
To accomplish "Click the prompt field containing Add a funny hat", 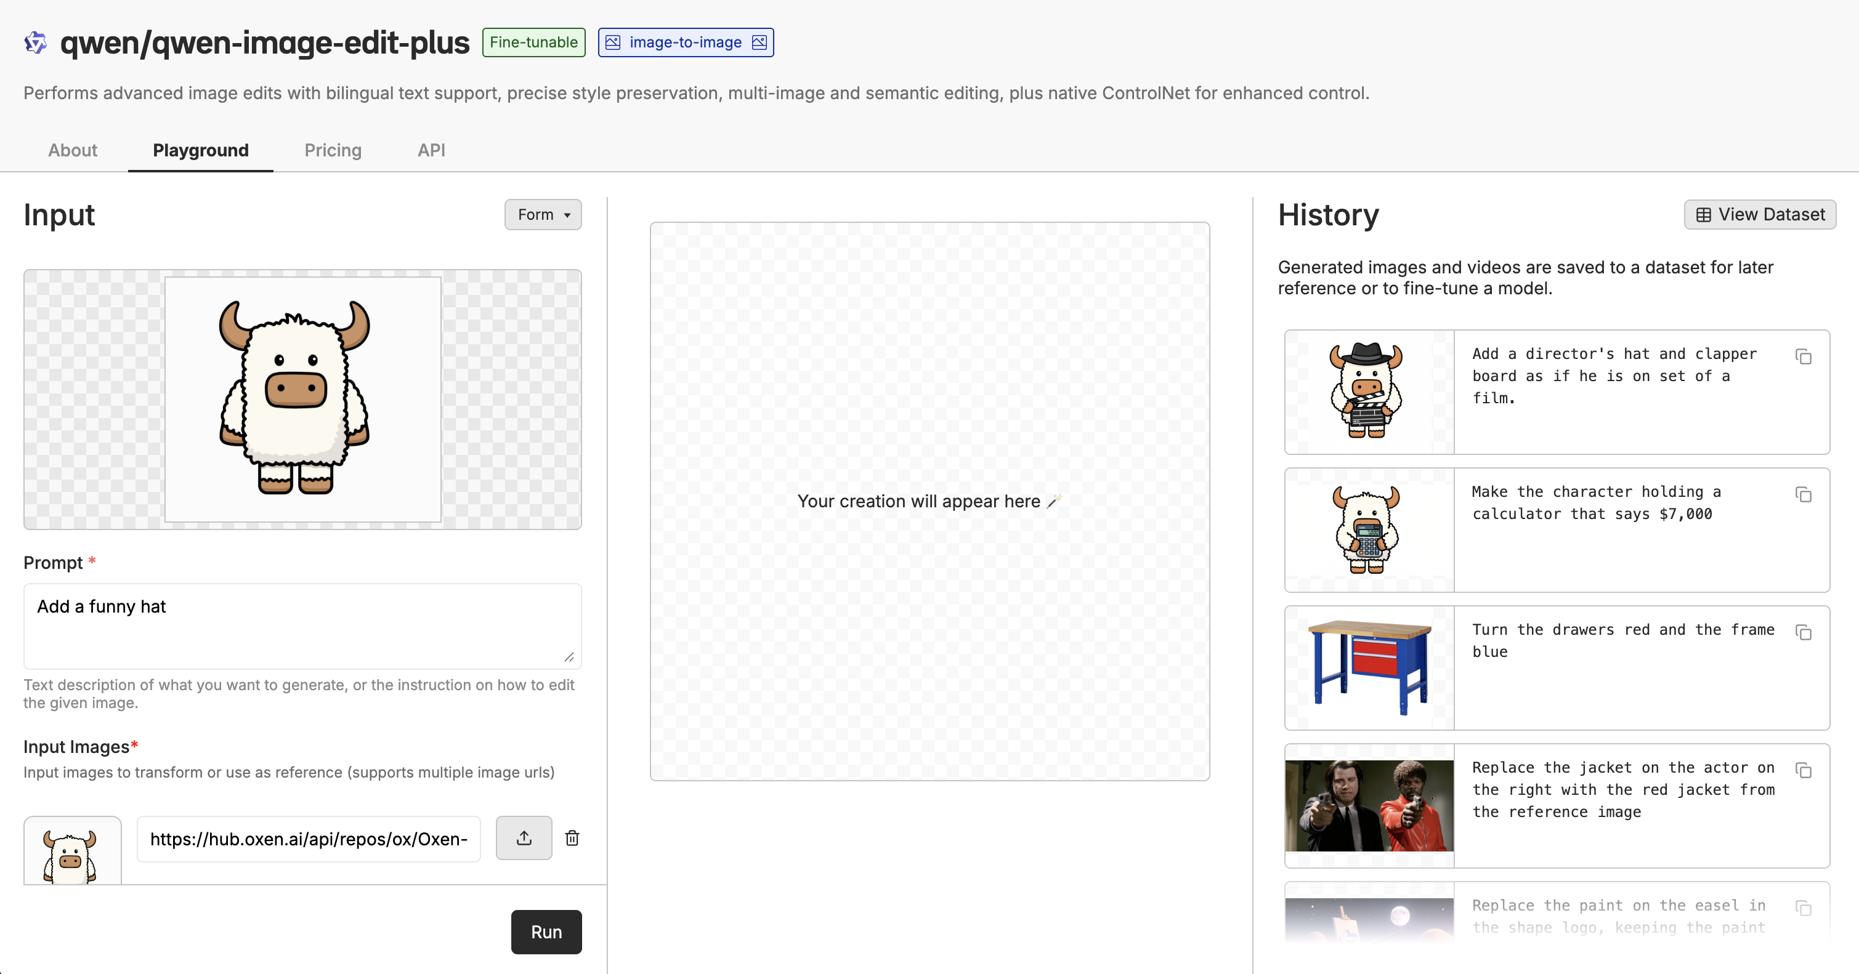I will pos(302,626).
